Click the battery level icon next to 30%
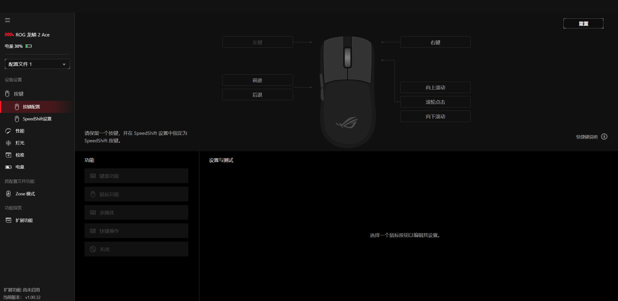This screenshot has width=618, height=301. [28, 46]
